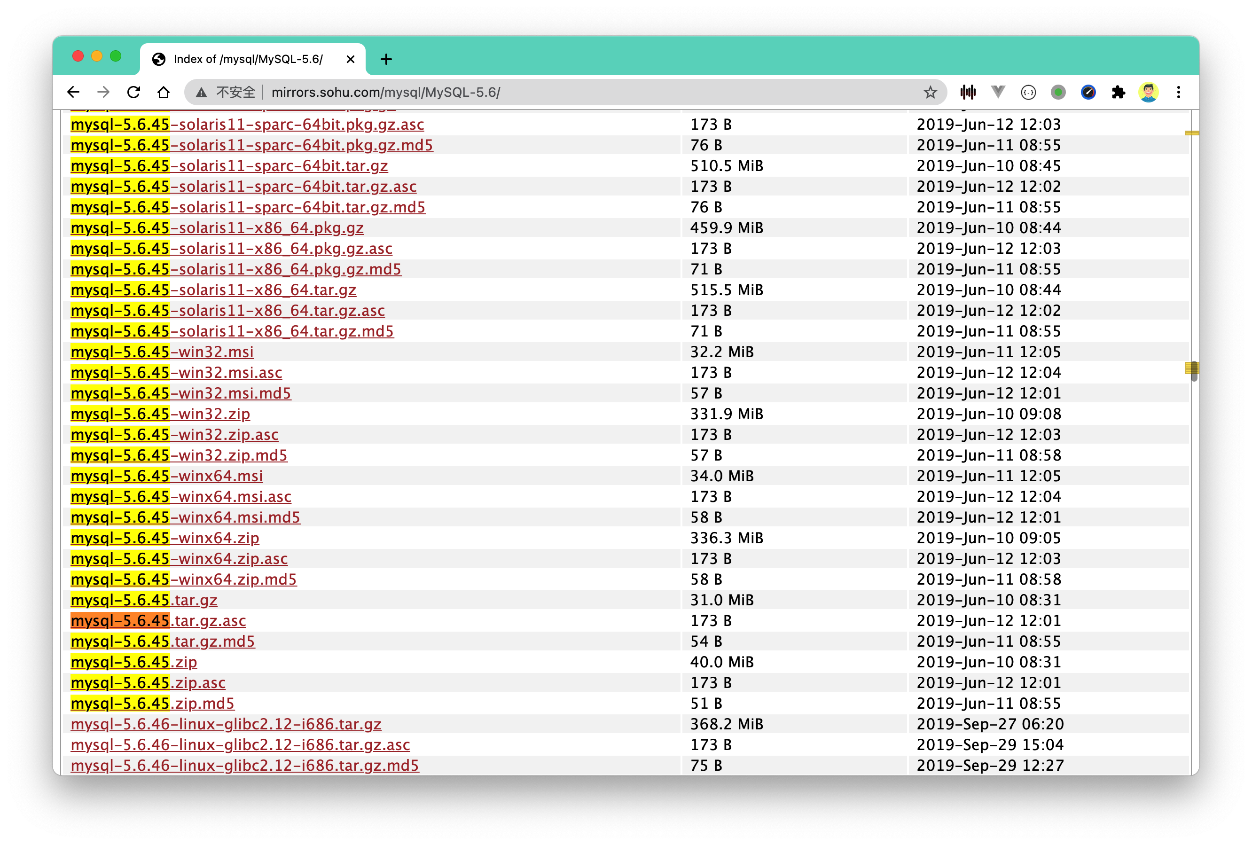The image size is (1252, 845).
Task: Select the Index of /mysql/MySQL-5.6/ tab
Action: (248, 59)
